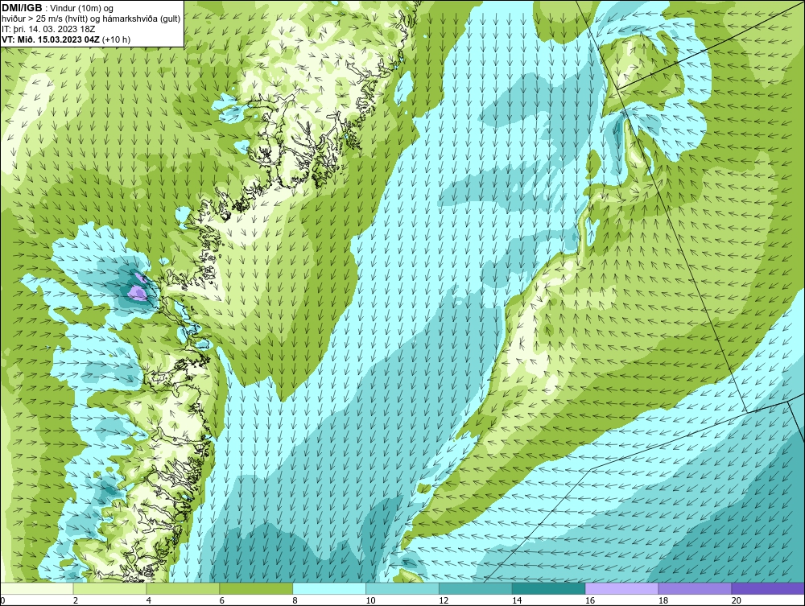
Task: Click the 'VT: Mið. 15.03.2023 04Z' valid time text
Action: point(52,39)
